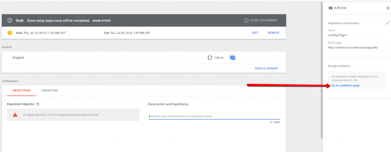Close the A/B test side panel
The height and width of the screenshot is (152, 391).
[x=388, y=8]
